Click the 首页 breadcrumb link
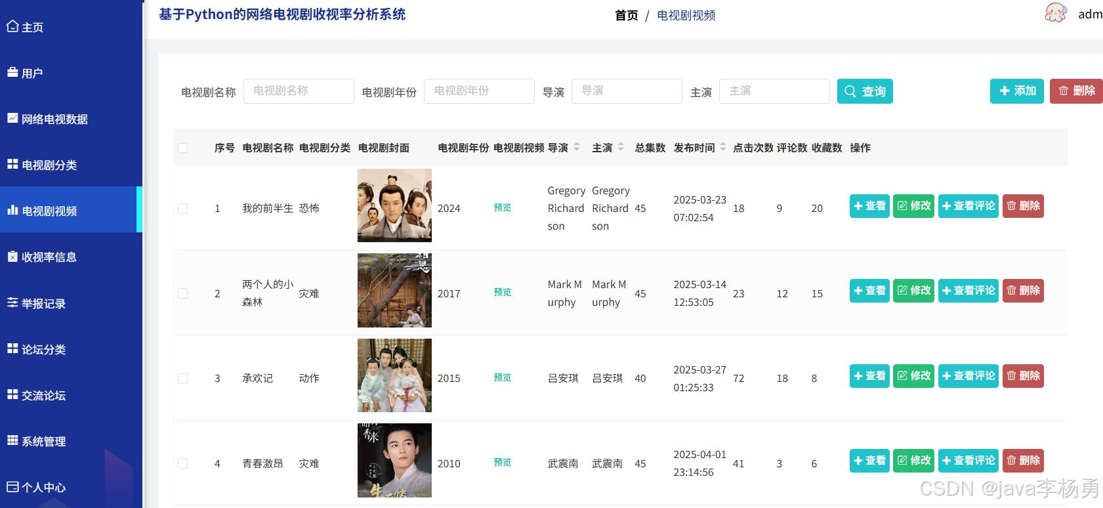1103x508 pixels. point(626,15)
